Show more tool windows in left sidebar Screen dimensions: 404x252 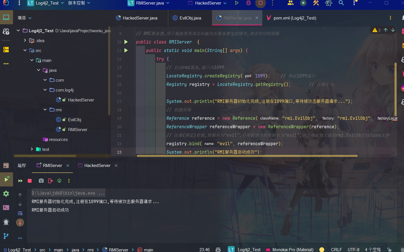[x=6, y=64]
